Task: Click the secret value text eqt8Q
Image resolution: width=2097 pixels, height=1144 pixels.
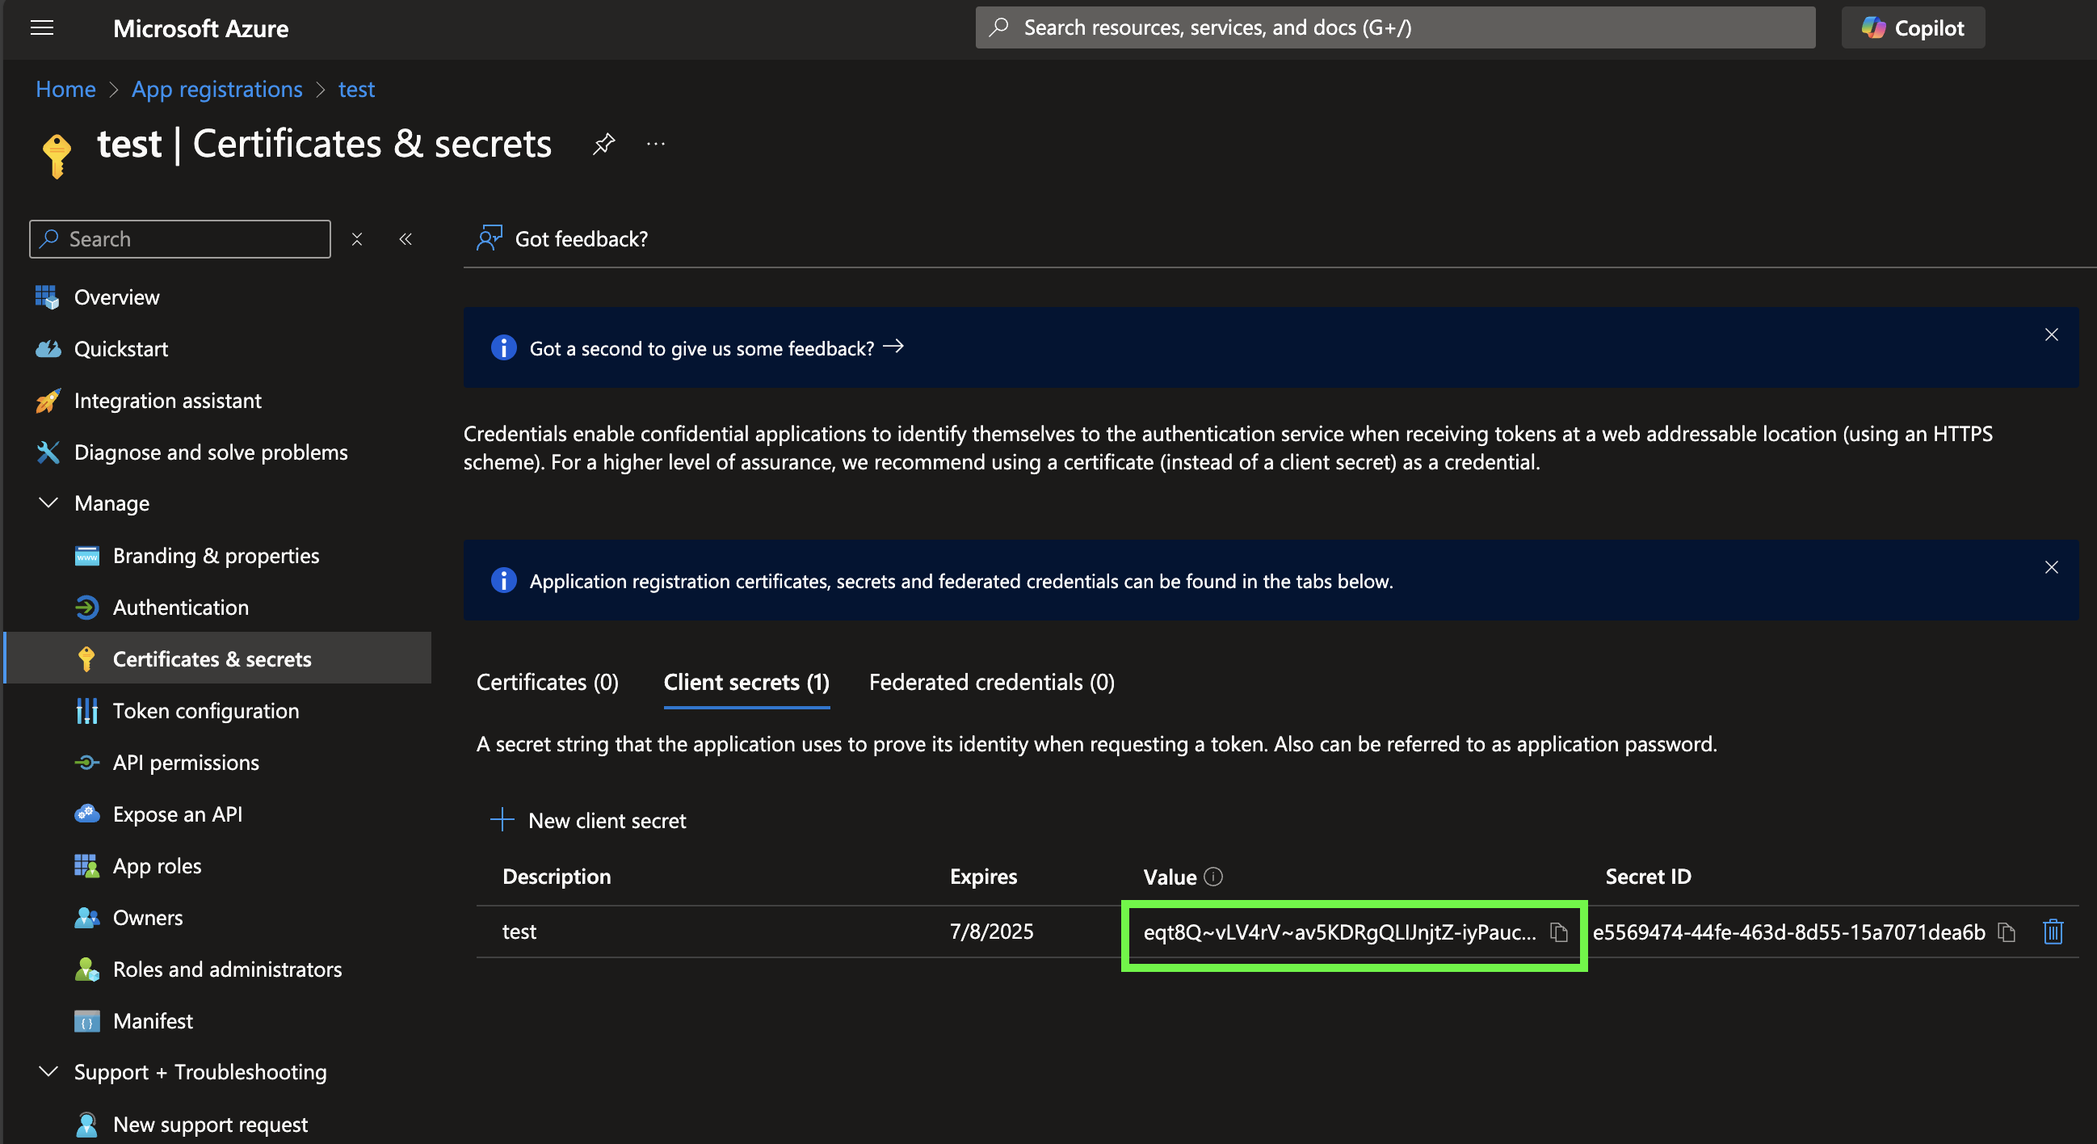Action: (1339, 932)
